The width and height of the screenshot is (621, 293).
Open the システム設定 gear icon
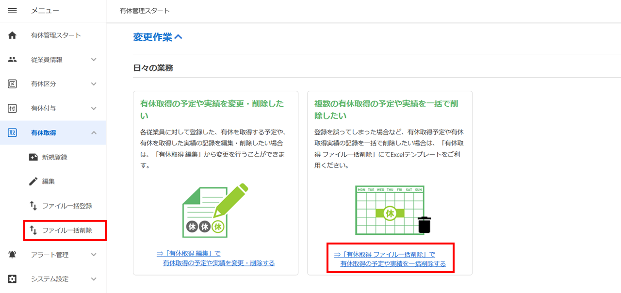pyautogui.click(x=13, y=279)
